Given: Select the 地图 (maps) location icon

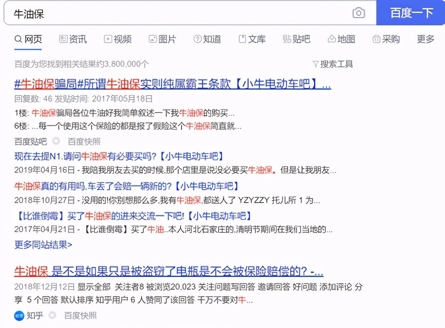Looking at the screenshot, I should click(331, 39).
